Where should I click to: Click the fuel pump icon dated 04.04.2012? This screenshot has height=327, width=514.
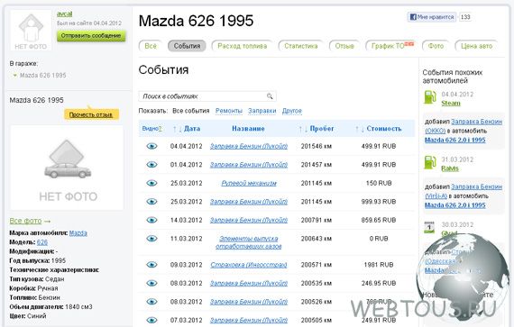(430, 97)
